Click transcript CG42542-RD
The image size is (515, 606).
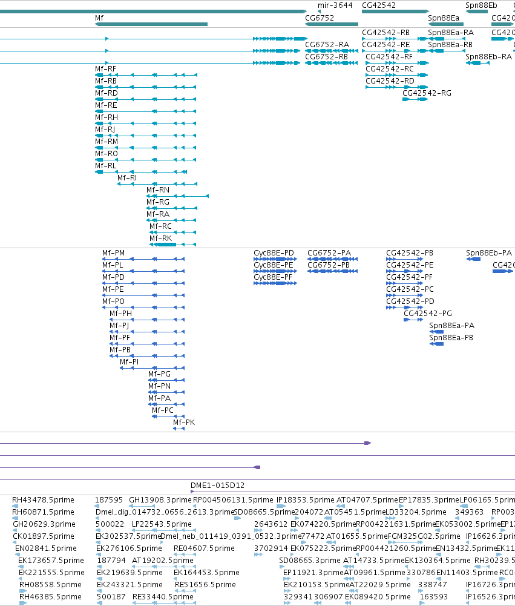tap(390, 81)
